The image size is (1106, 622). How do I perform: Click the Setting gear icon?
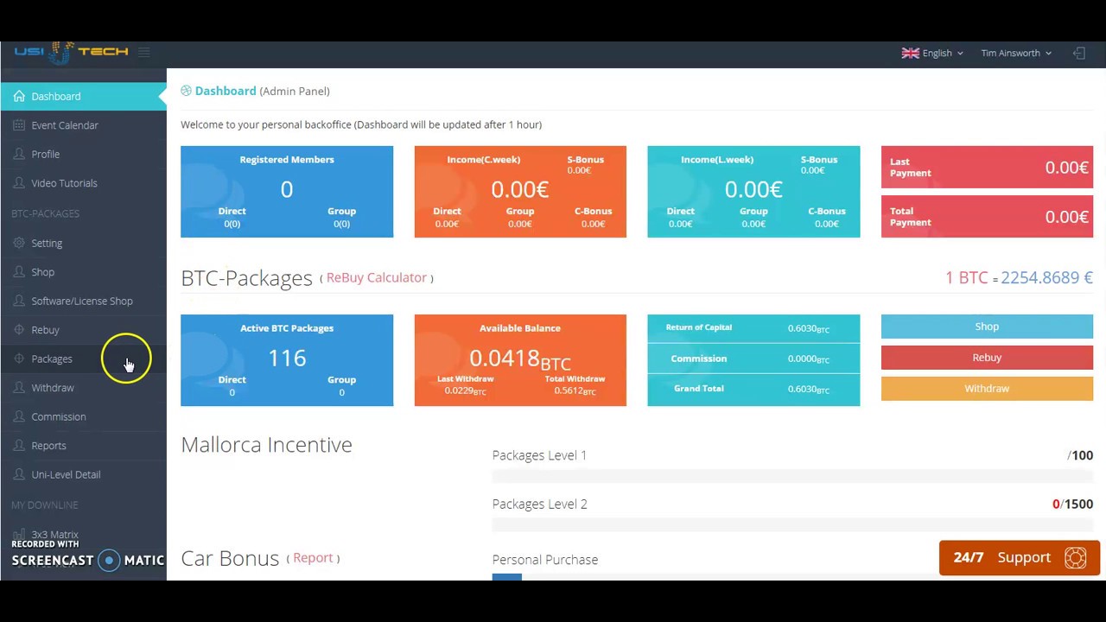coord(19,243)
